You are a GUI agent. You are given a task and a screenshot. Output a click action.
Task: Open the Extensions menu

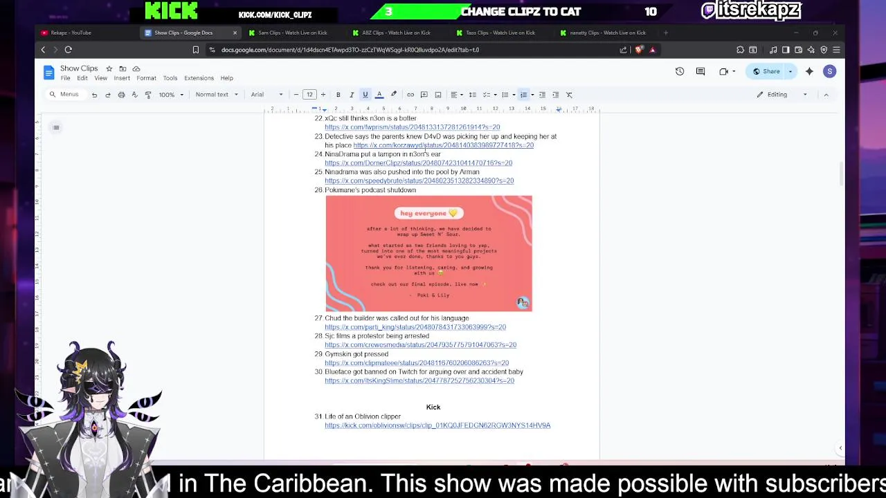[x=199, y=78]
